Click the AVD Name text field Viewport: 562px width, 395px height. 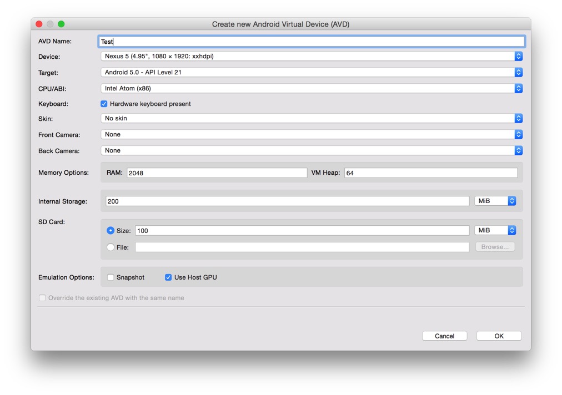coord(311,42)
